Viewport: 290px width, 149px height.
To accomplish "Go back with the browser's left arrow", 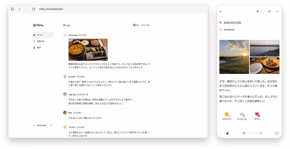I will click(x=19, y=9).
